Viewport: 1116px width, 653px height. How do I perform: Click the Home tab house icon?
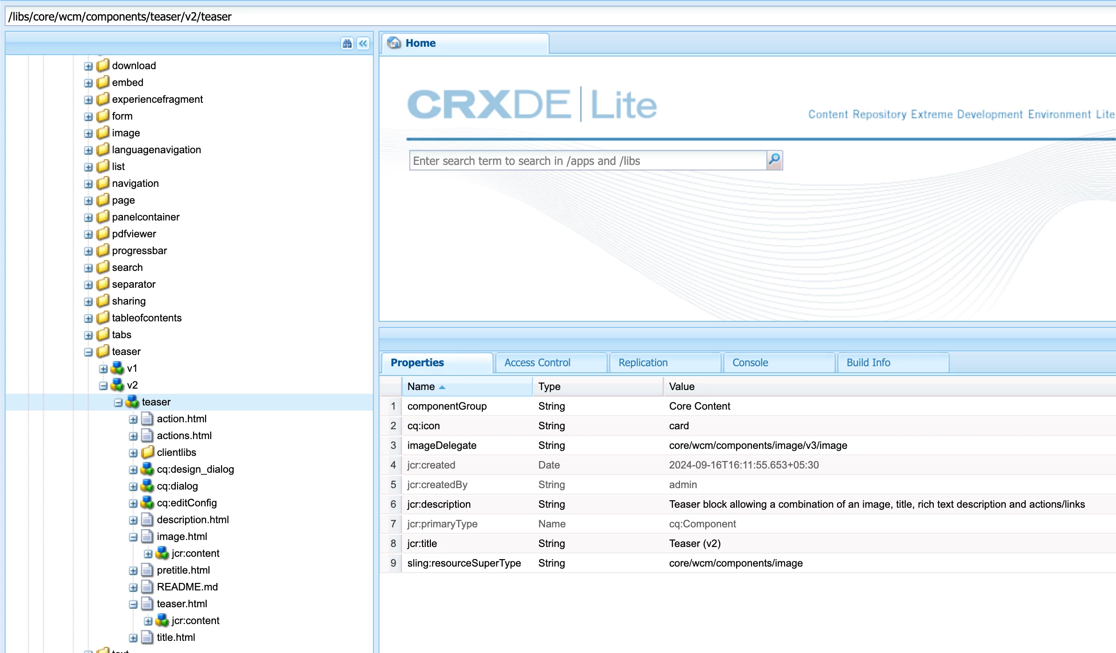pyautogui.click(x=394, y=43)
